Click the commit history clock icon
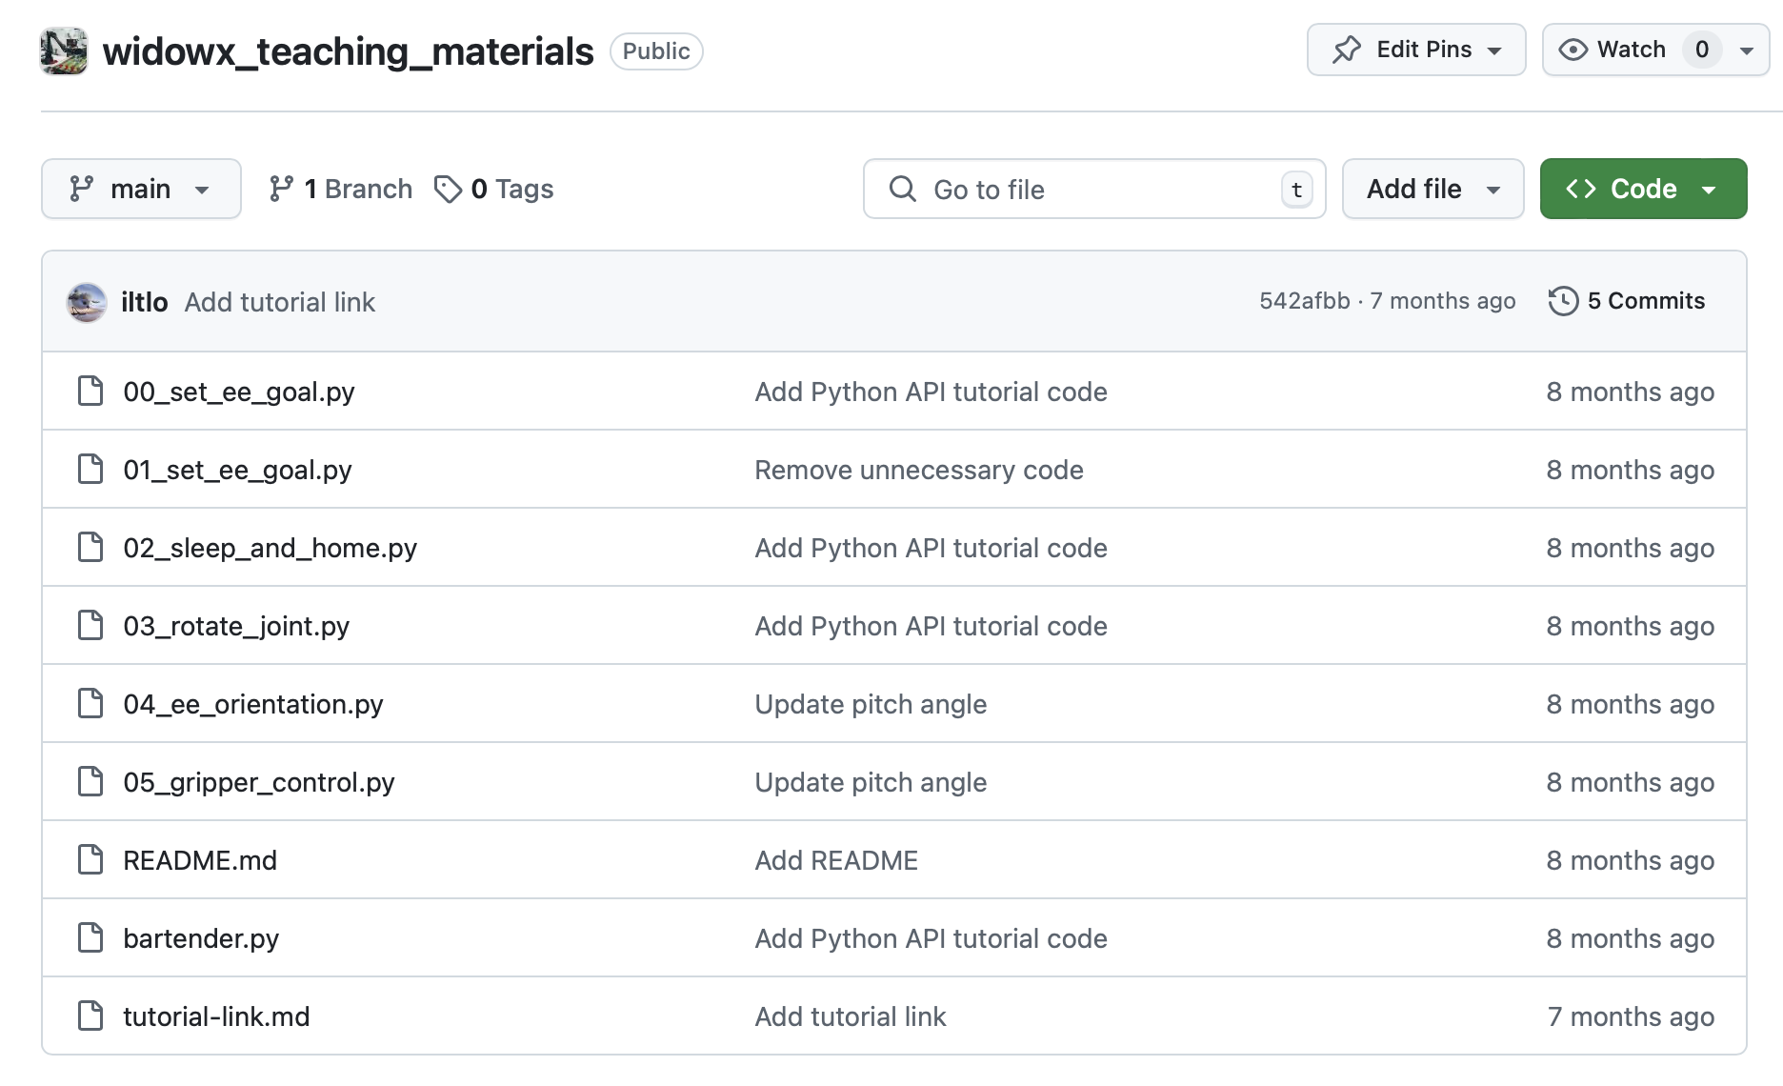This screenshot has width=1783, height=1086. [1563, 301]
